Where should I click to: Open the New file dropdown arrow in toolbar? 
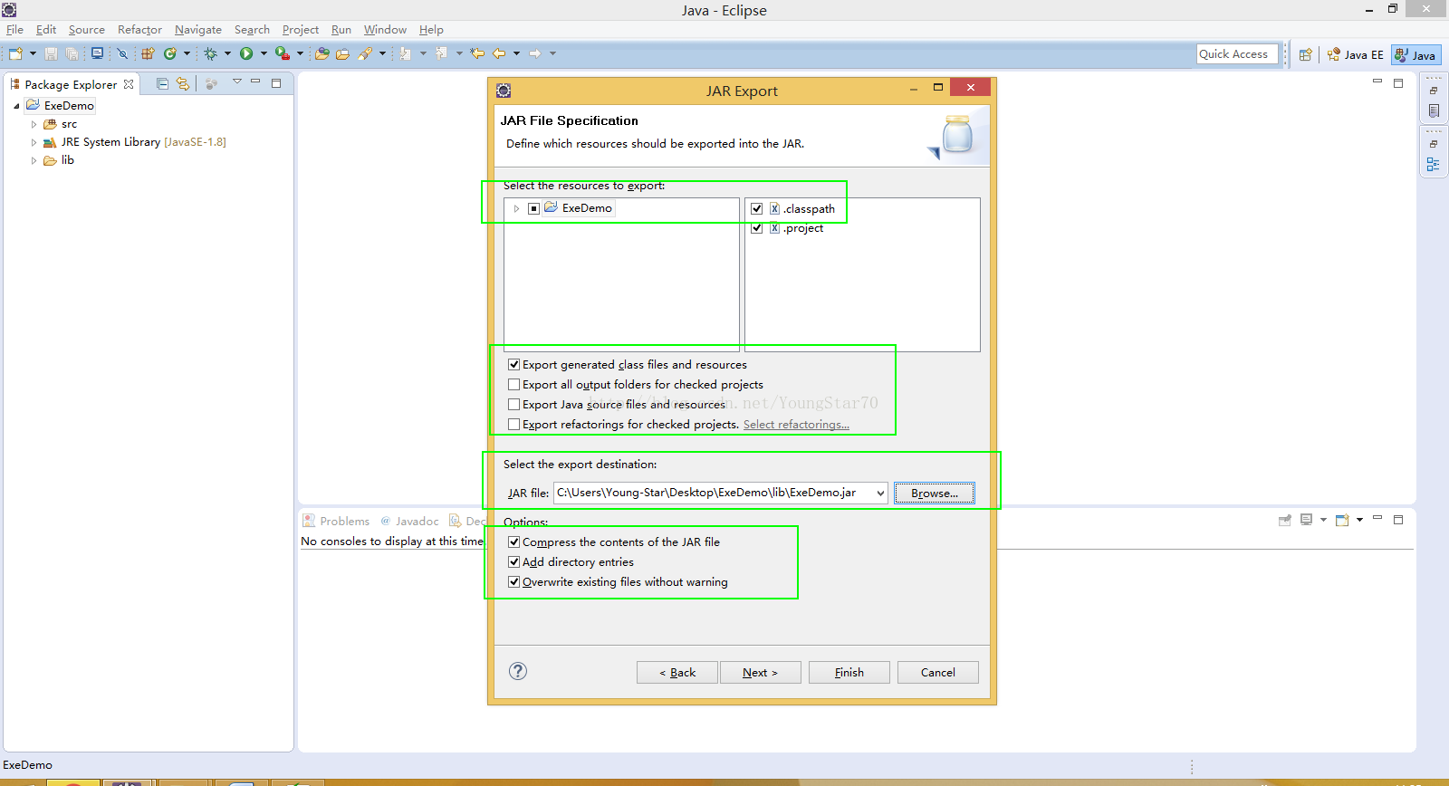point(33,53)
